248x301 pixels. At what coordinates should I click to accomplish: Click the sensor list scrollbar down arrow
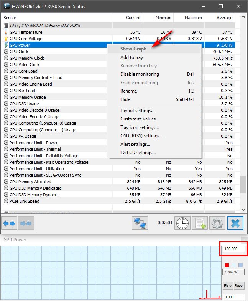pyautogui.click(x=243, y=210)
